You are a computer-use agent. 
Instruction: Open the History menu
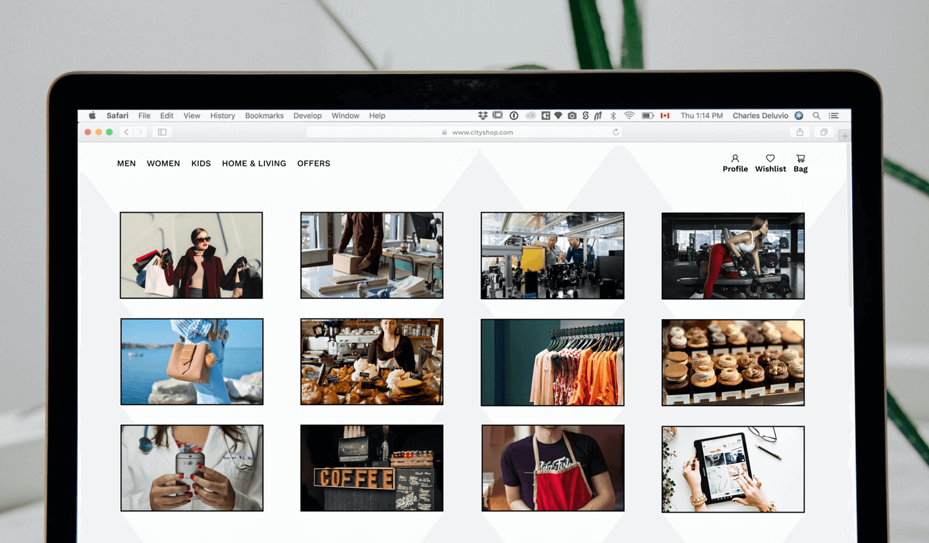[222, 116]
